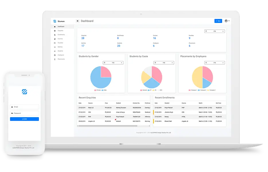Click the Students people icon in sidebar
The height and width of the screenshot is (172, 268).
click(55, 51)
